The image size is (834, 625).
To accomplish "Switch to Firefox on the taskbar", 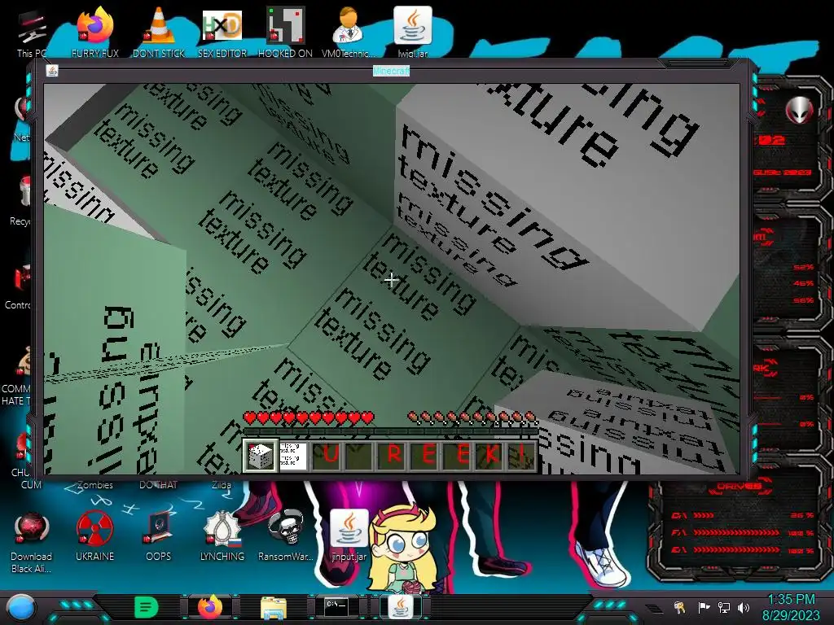I will tap(209, 607).
